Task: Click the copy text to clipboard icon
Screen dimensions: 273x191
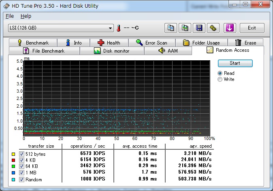Action: pos(171,28)
